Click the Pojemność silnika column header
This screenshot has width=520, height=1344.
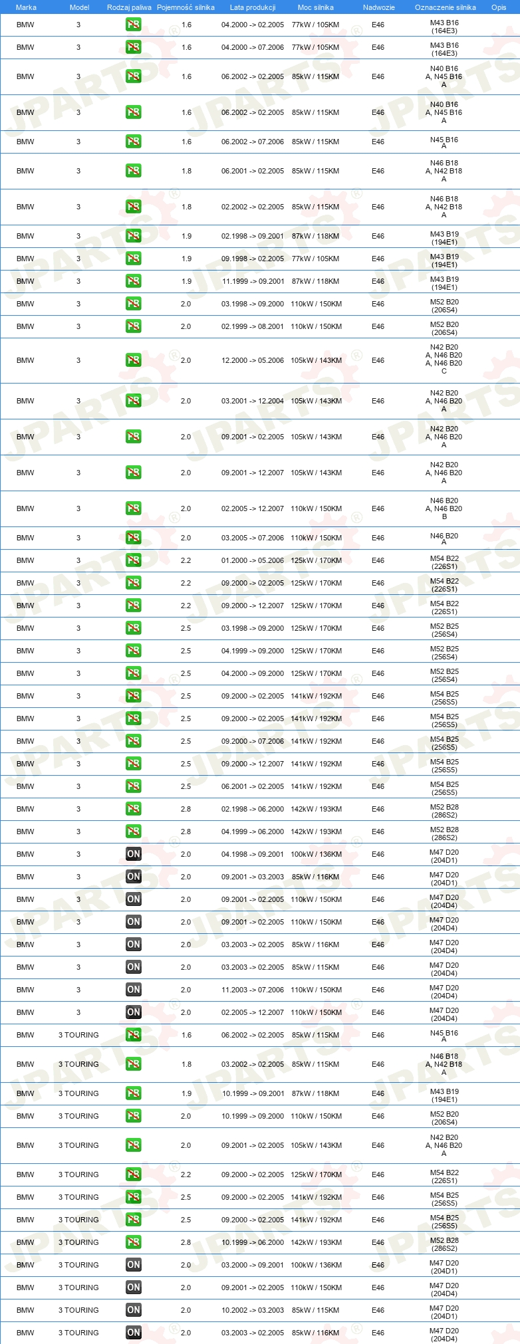click(x=186, y=7)
